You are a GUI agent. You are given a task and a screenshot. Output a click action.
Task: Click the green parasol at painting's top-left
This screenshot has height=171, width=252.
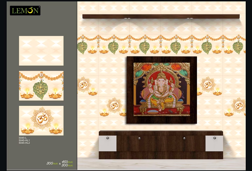coord(139,74)
